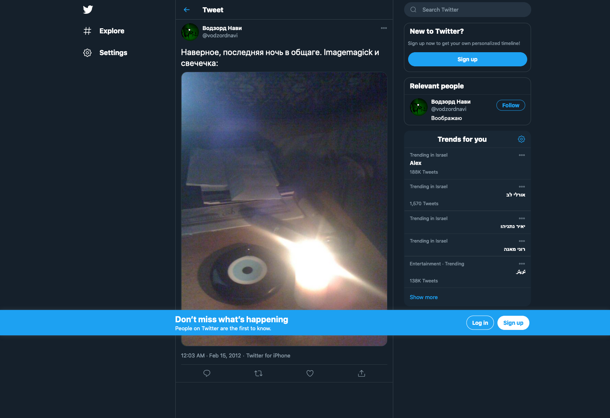Image resolution: width=610 pixels, height=418 pixels.
Task: Open more options for the Alex trend
Action: 522,155
